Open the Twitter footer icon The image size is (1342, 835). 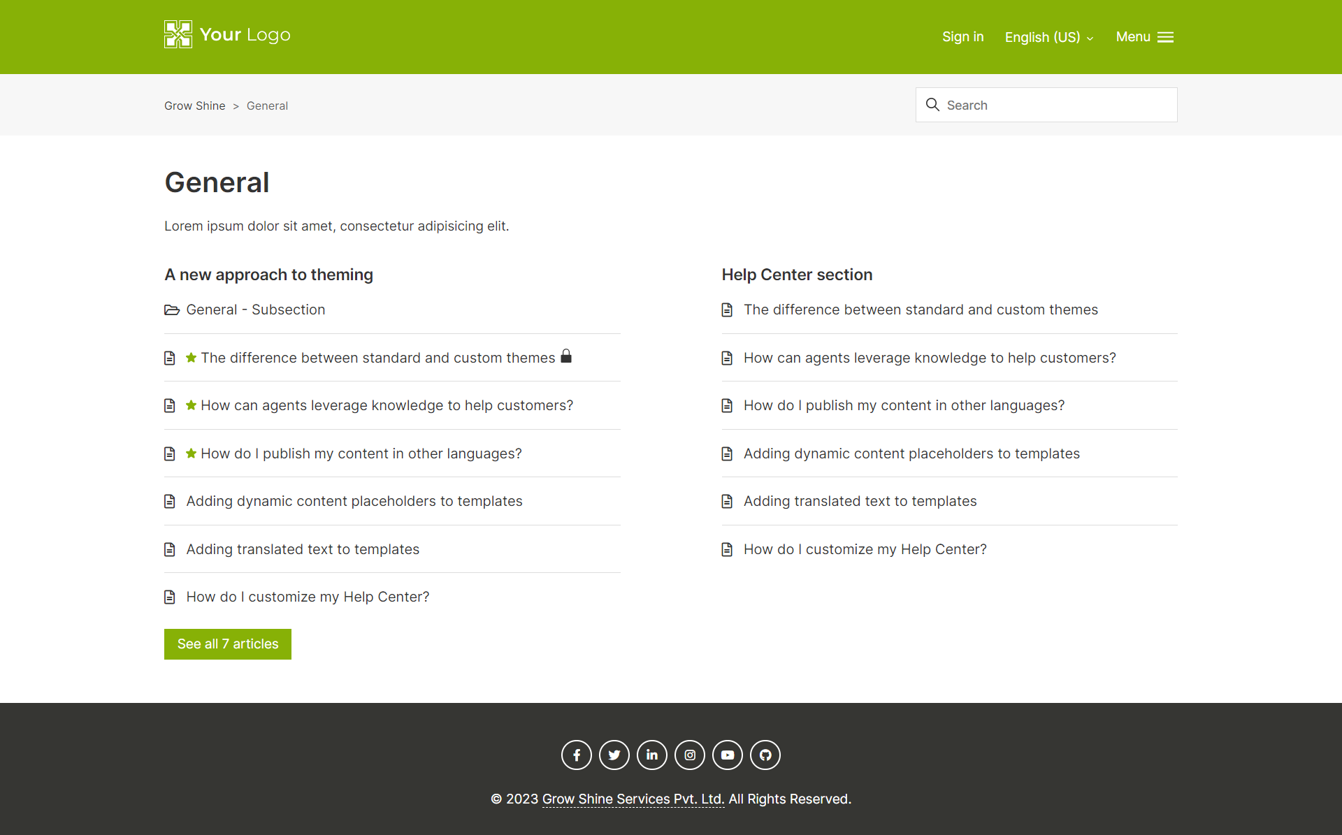tap(614, 755)
